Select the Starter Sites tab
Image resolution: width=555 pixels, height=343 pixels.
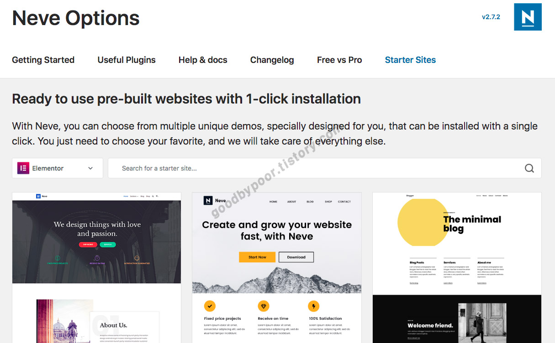(410, 60)
